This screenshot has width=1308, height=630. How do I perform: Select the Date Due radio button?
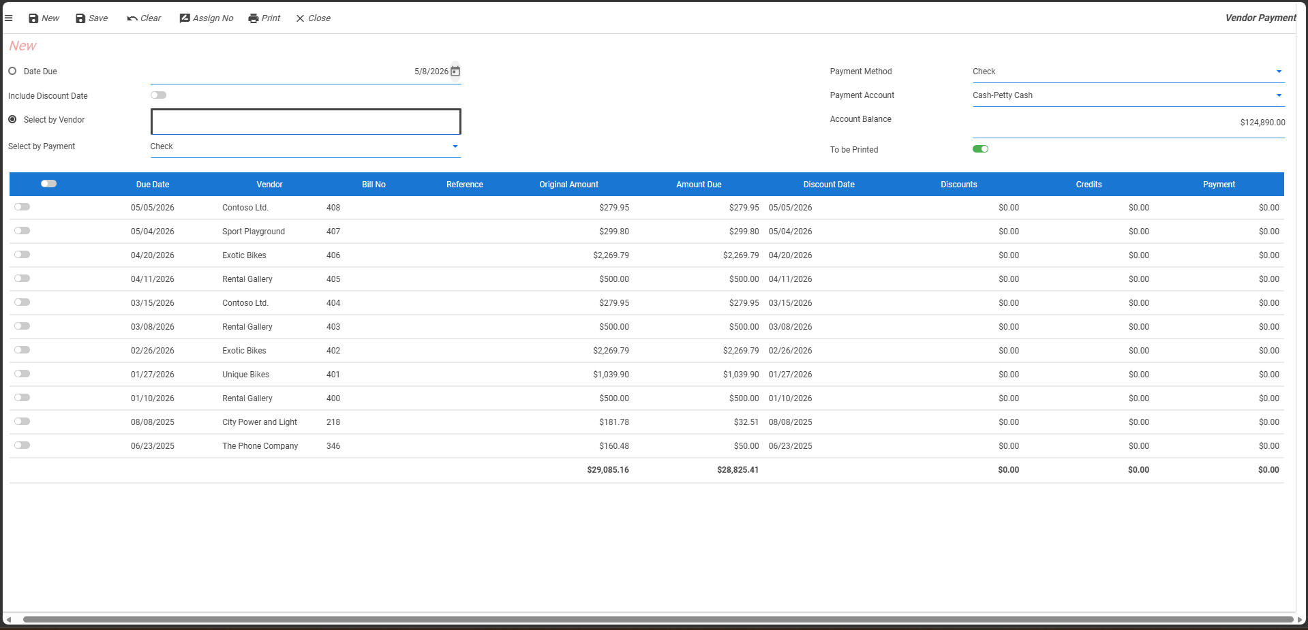(x=12, y=71)
